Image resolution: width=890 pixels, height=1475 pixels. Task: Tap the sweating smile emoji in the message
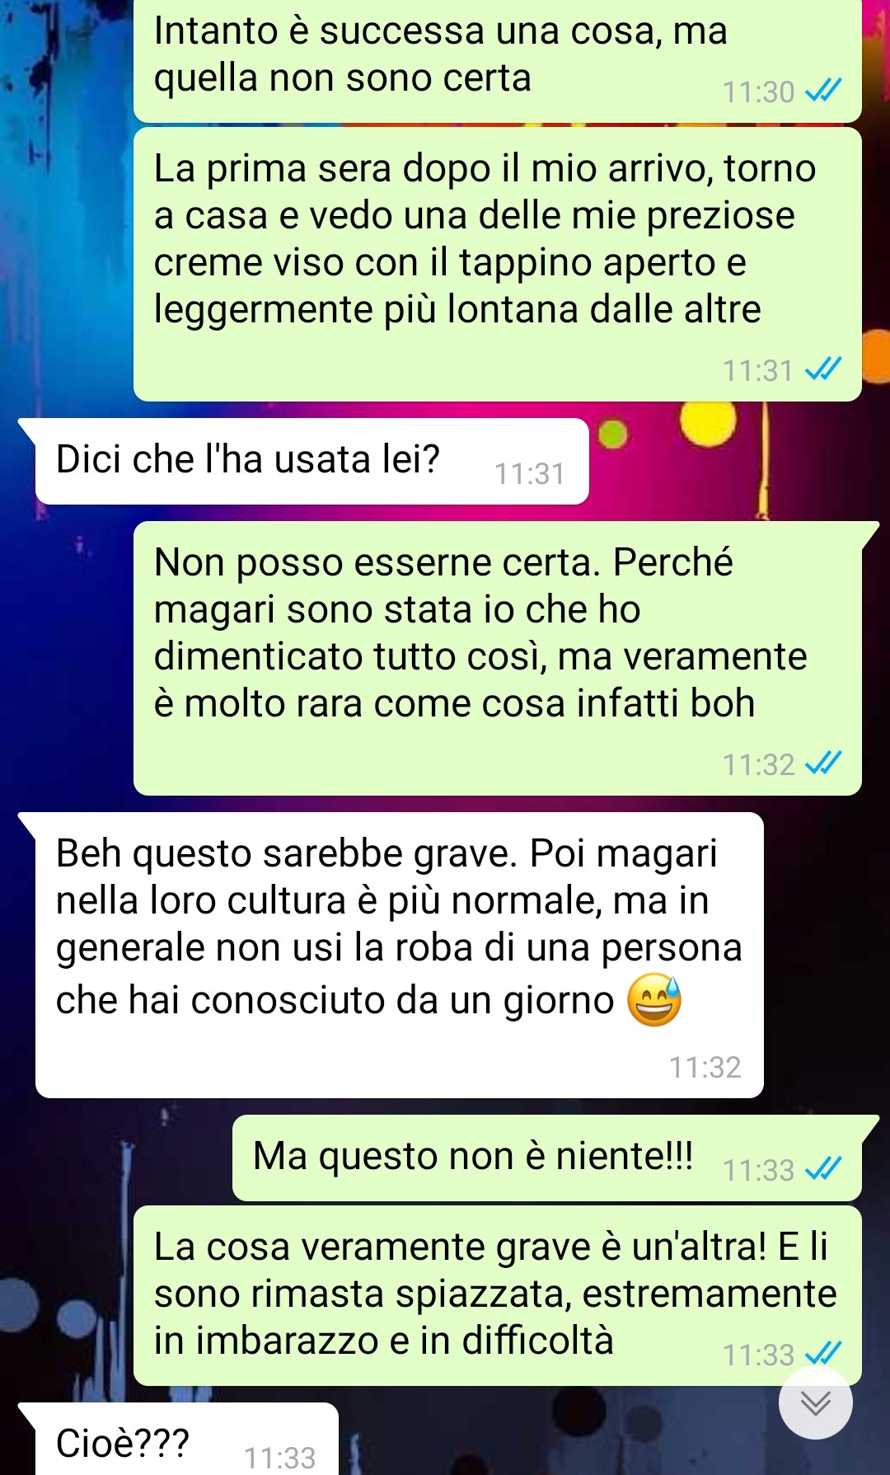654,999
